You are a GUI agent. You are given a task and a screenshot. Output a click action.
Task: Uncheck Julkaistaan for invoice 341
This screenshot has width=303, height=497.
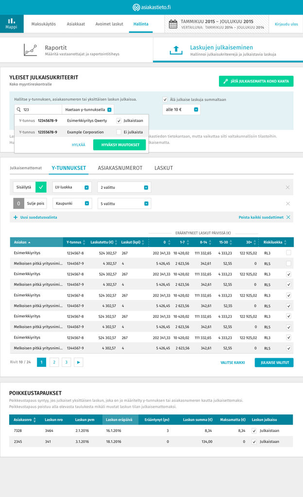coord(254,442)
